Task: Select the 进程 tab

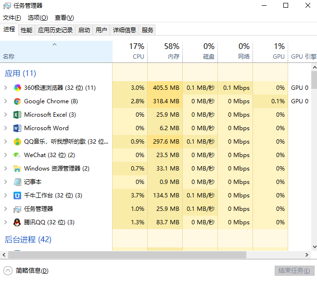Action: (x=9, y=29)
